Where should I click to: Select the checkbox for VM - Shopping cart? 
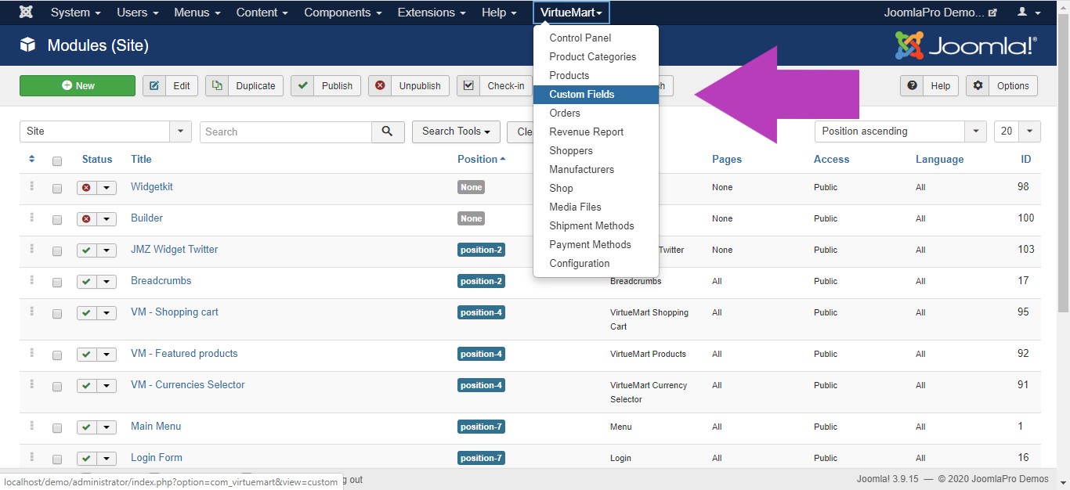coord(57,314)
